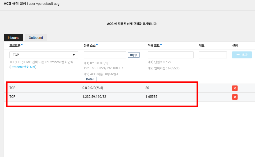Screen dimensions: 255x157
Task: Click the 추가 add button
Action: click(x=242, y=55)
